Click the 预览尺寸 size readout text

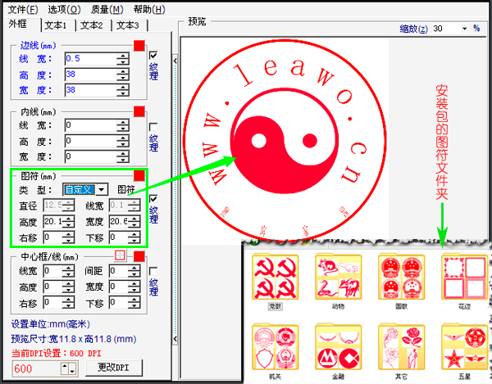pyautogui.click(x=74, y=339)
